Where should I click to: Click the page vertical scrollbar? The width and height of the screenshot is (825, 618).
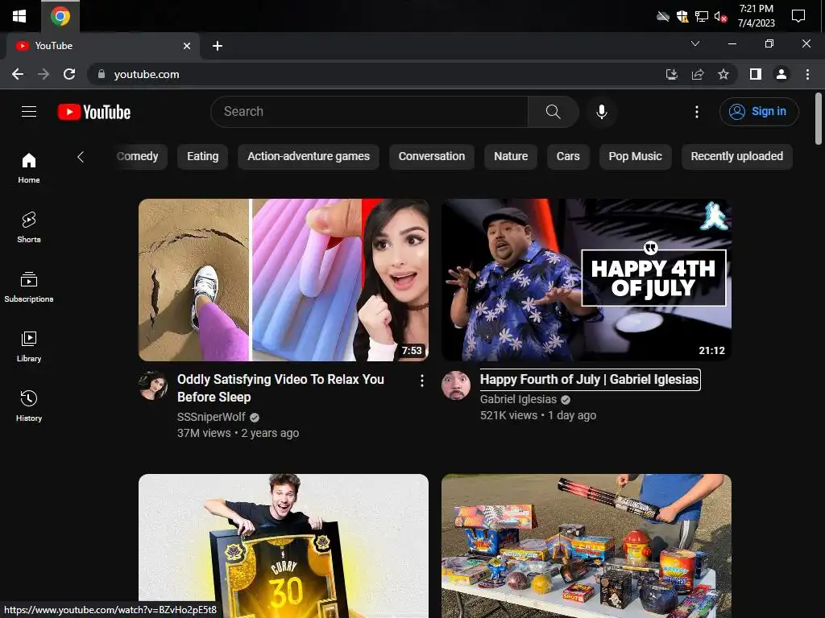[x=819, y=118]
